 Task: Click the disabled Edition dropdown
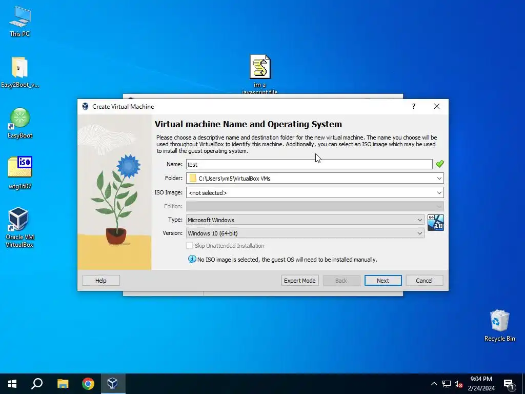(x=315, y=206)
